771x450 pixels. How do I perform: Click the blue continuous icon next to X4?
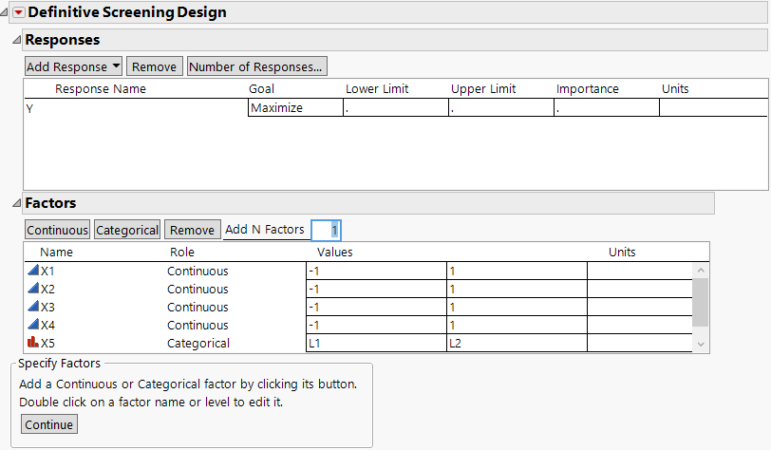pos(33,325)
